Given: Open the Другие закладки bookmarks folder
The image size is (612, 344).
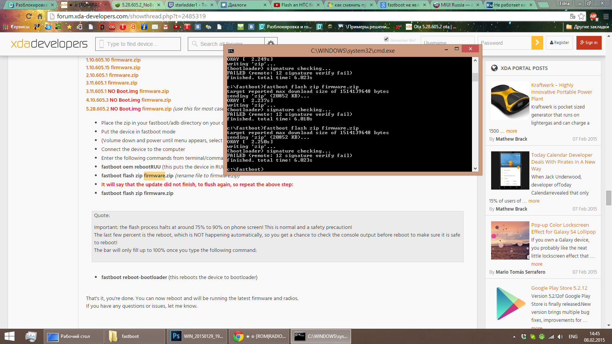Looking at the screenshot, I should coord(587,27).
